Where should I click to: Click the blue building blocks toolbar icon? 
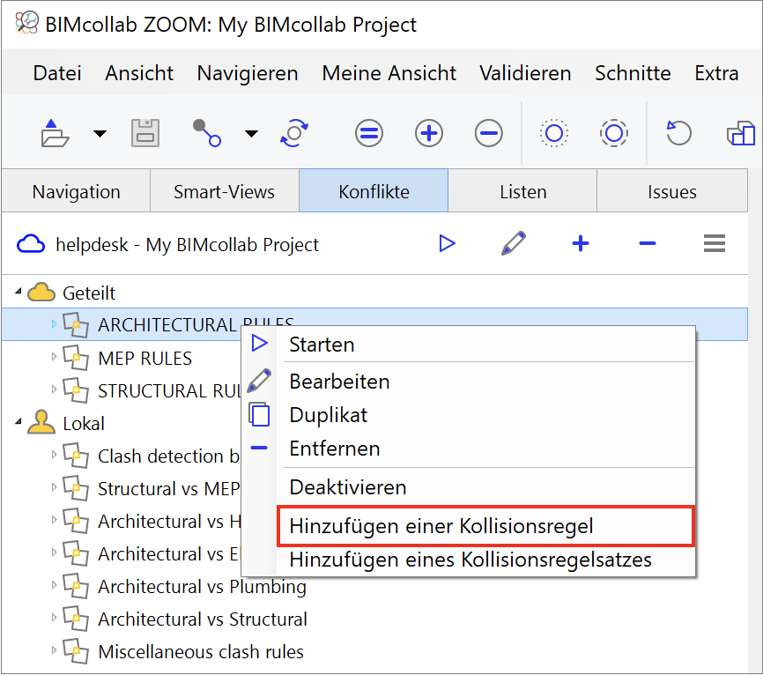[x=741, y=133]
